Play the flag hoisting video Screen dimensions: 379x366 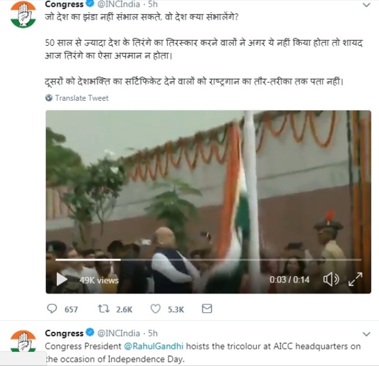tap(62, 279)
